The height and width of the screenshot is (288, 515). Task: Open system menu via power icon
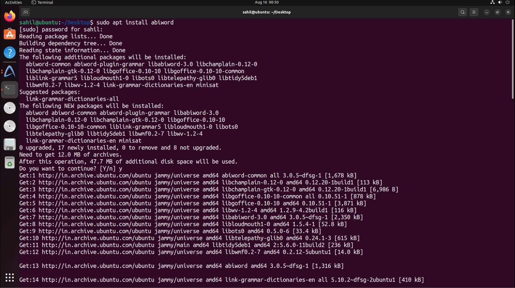tap(507, 3)
